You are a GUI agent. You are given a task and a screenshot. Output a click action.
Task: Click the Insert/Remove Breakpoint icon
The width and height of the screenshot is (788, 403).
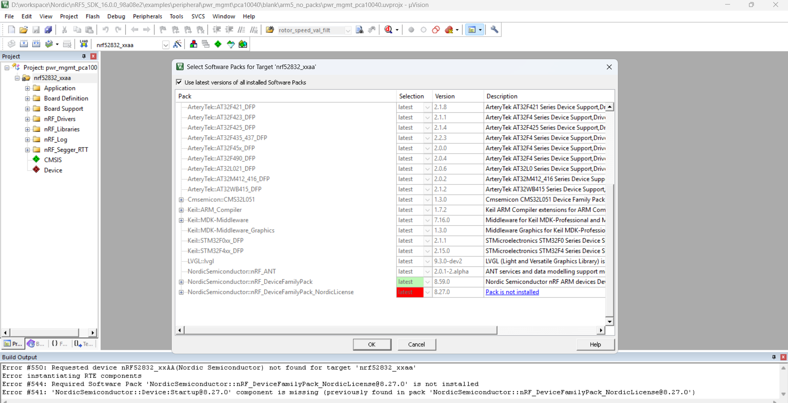(411, 30)
